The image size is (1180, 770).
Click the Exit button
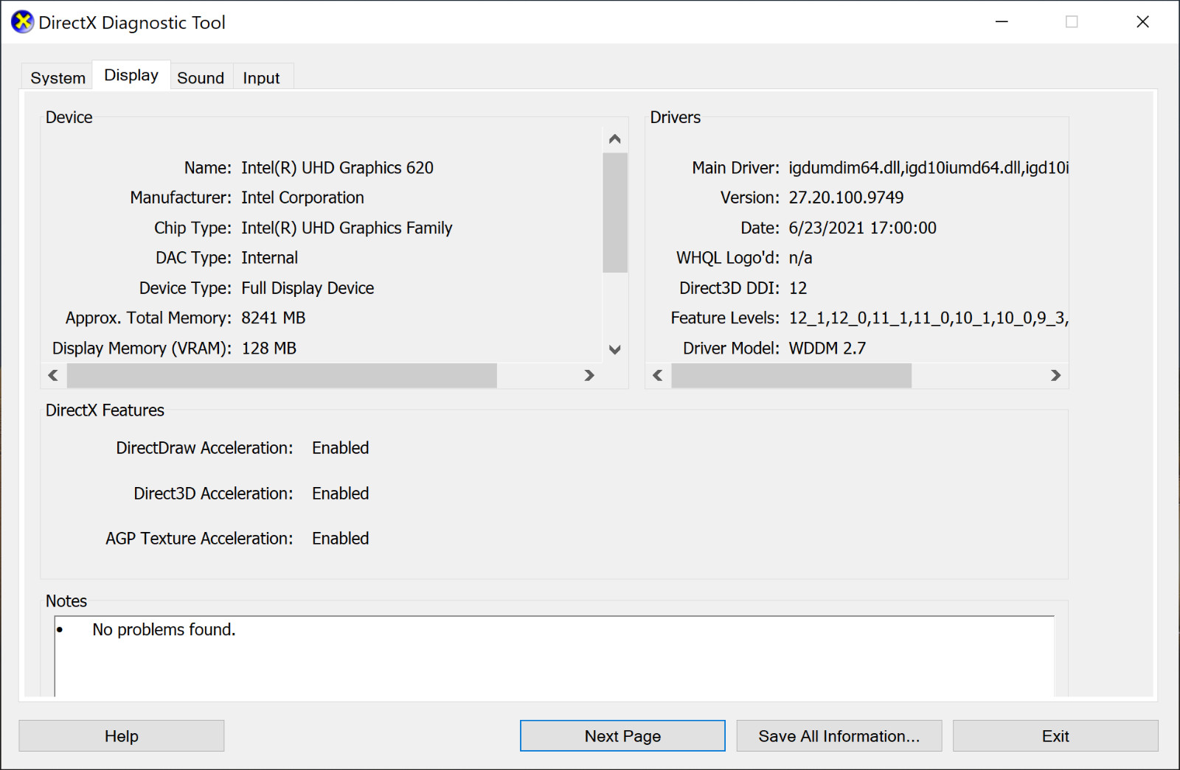pos(1055,736)
